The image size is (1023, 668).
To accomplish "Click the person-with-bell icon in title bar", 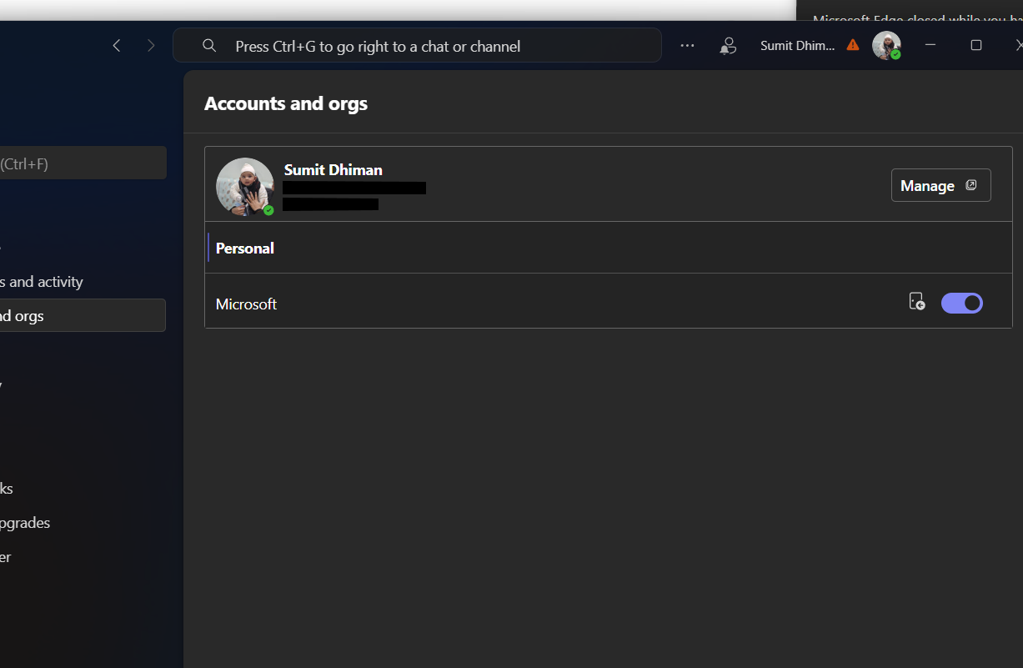I will (x=729, y=46).
